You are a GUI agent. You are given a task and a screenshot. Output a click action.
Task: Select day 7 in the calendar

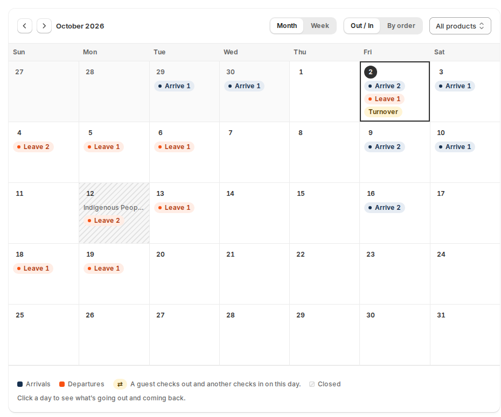tap(254, 152)
